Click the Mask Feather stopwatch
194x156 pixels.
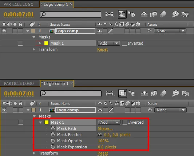(53, 135)
